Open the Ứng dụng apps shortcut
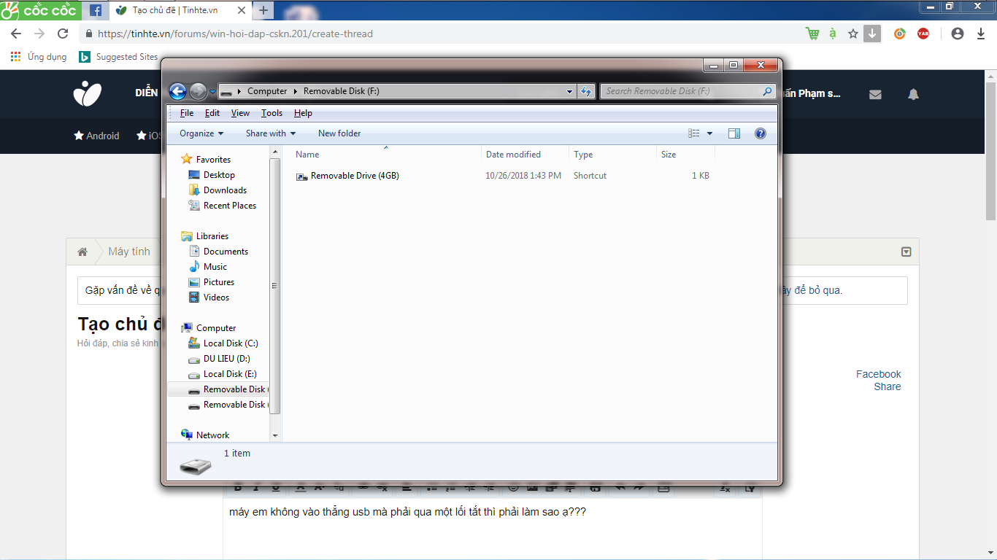The width and height of the screenshot is (997, 560). point(39,57)
